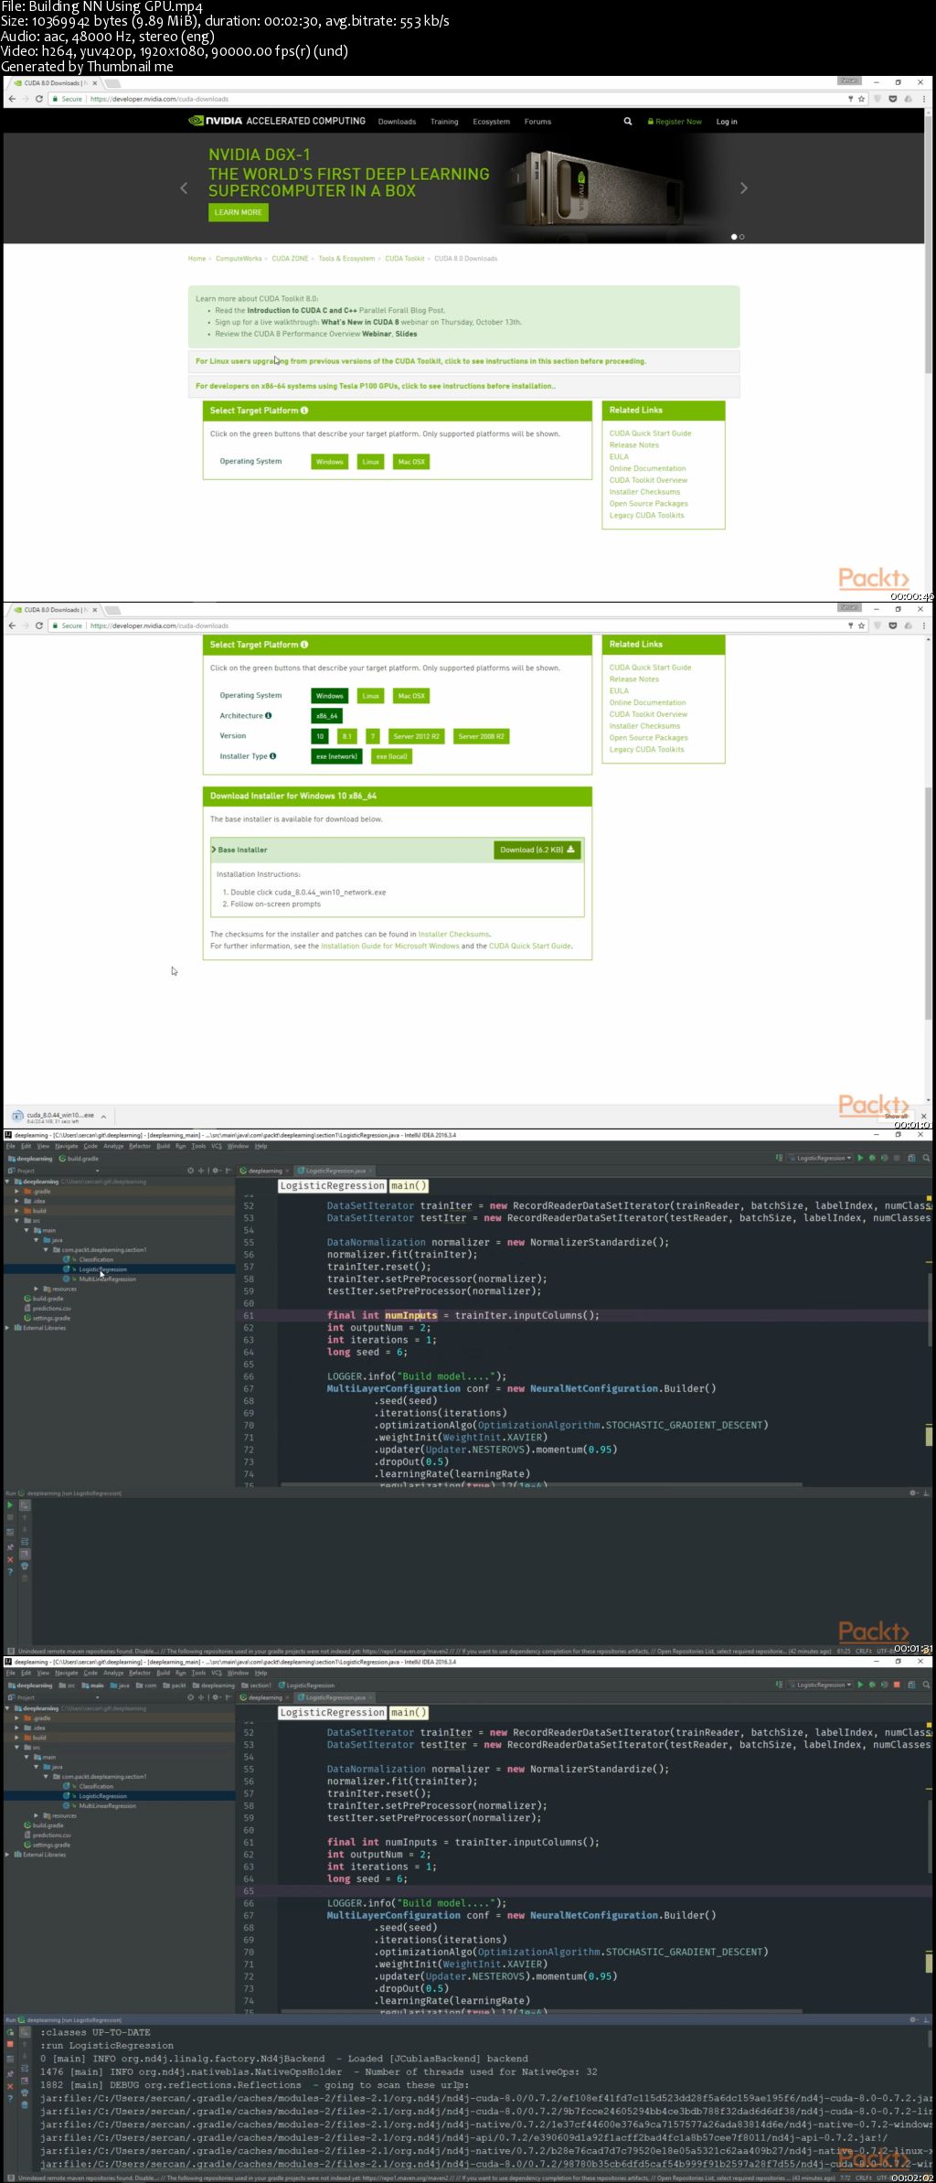
Task: Open settings.gradle in the fourth frame project tree
Action: pyautogui.click(x=51, y=1845)
